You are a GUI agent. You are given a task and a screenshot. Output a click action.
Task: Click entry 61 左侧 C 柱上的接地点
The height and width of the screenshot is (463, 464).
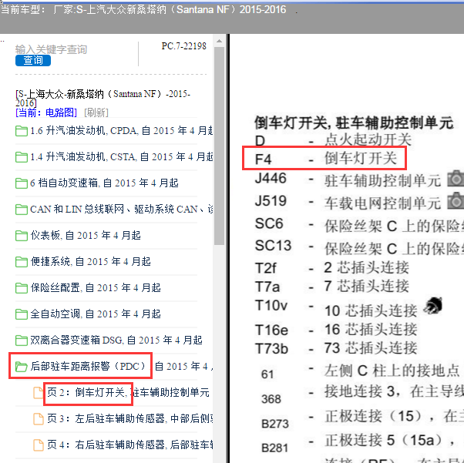360,371
